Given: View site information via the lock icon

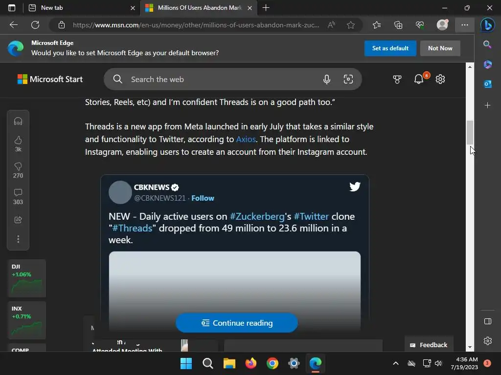Looking at the screenshot, I should tap(62, 25).
